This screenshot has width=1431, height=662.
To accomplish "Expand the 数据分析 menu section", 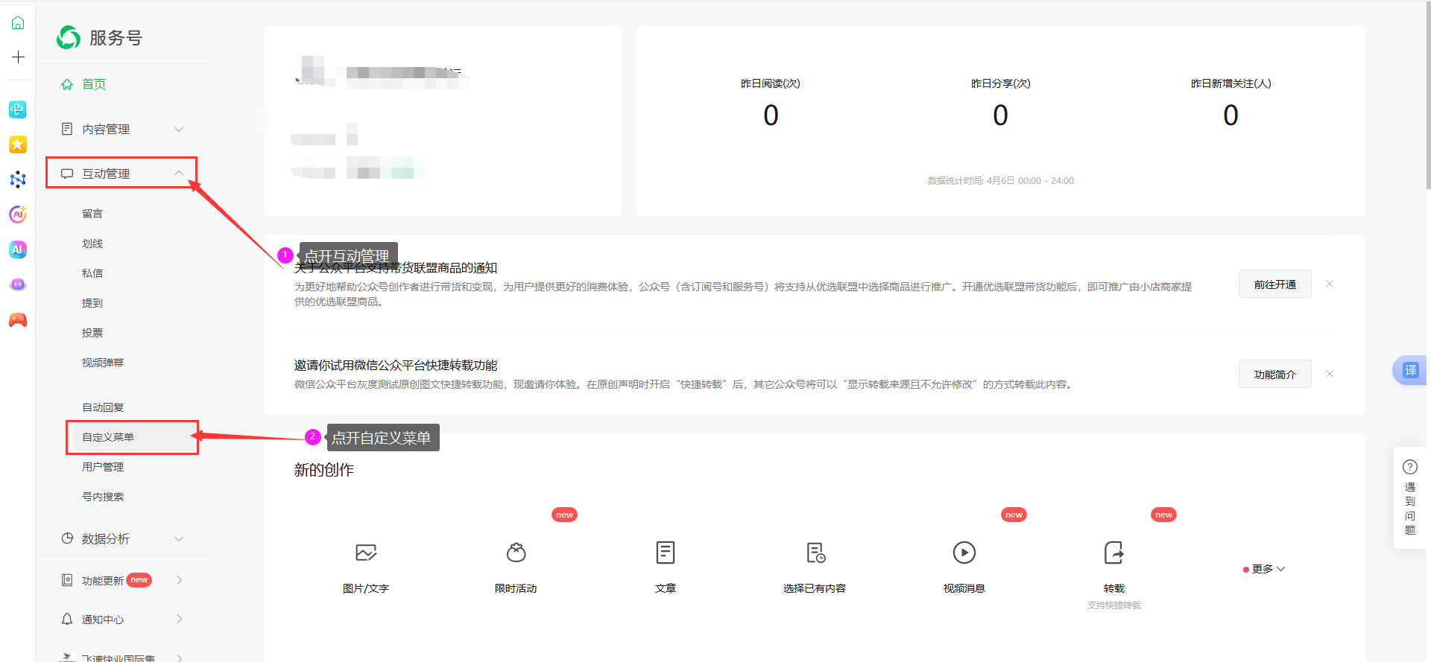I will (121, 538).
